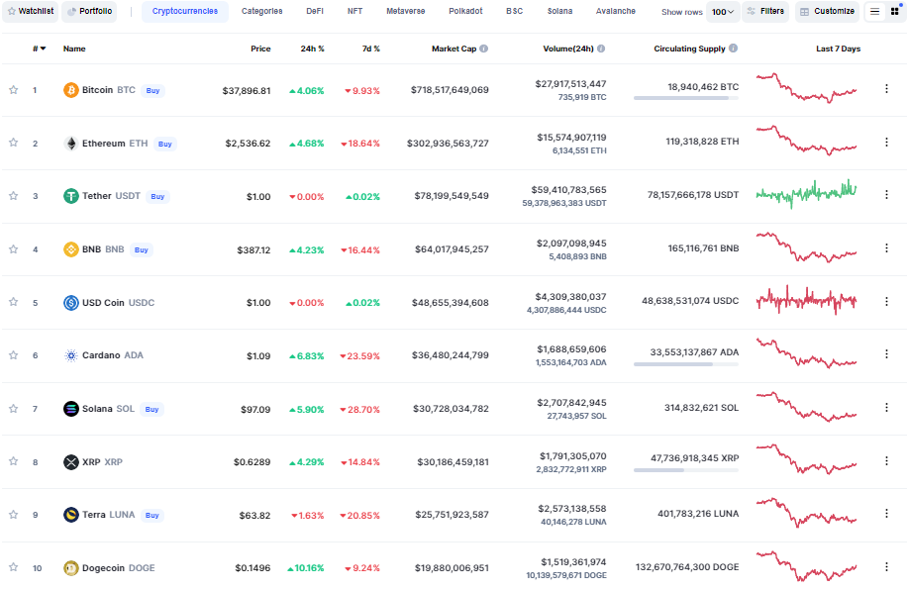Open Tether's green 7-day sparkline chart
The image size is (908, 591).
(x=807, y=194)
